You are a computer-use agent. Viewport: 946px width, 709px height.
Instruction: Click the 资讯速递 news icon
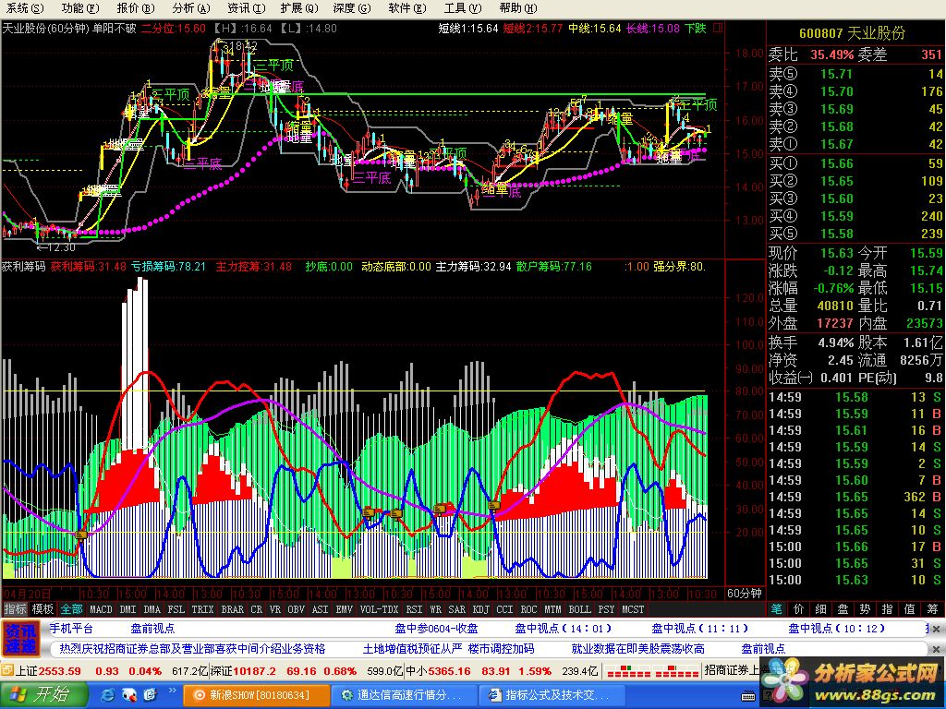click(x=20, y=638)
